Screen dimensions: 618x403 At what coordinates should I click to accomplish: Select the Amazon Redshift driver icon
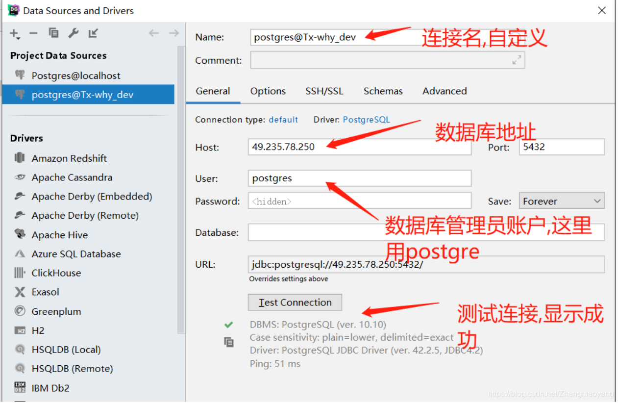19,158
